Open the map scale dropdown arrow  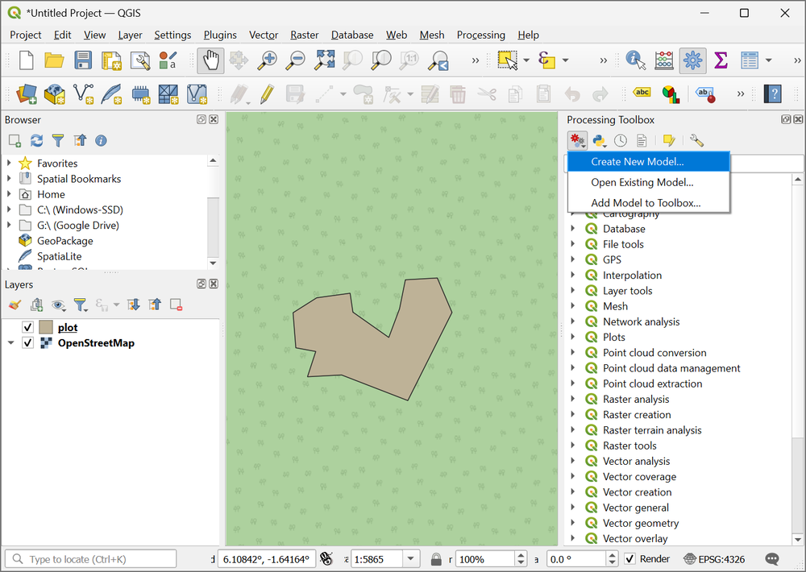coord(411,558)
